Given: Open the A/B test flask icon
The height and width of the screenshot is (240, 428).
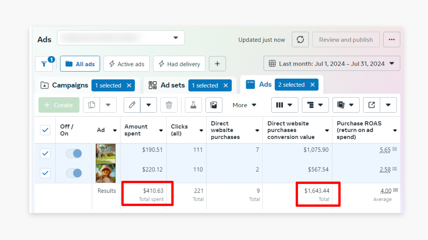Looking at the screenshot, I should coord(193,105).
